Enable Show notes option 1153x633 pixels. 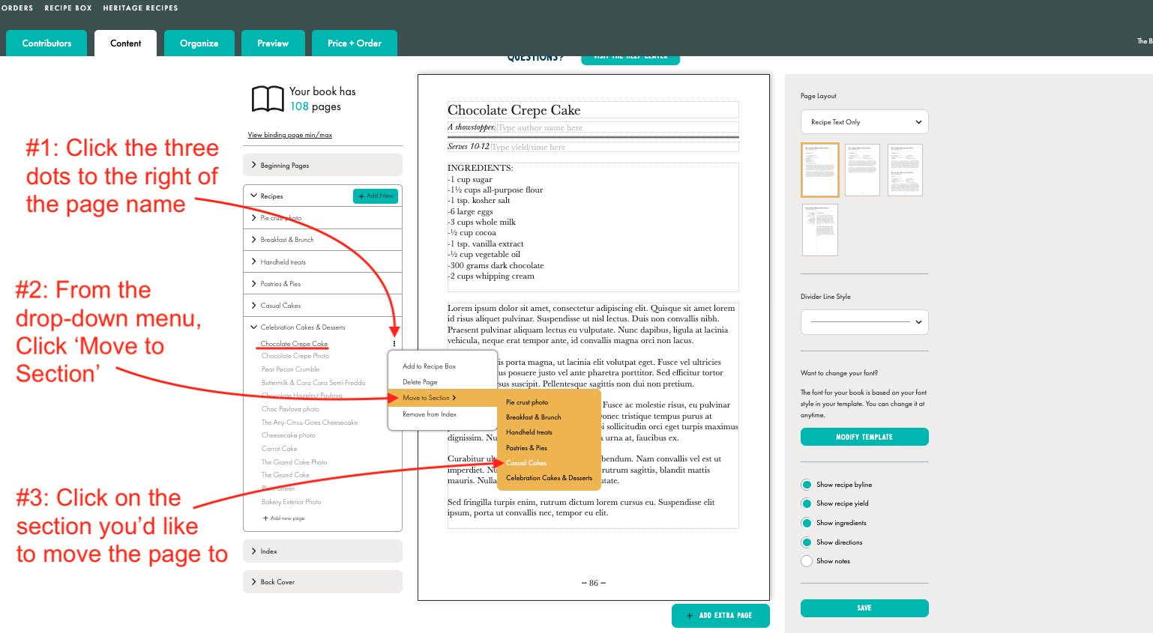(807, 561)
